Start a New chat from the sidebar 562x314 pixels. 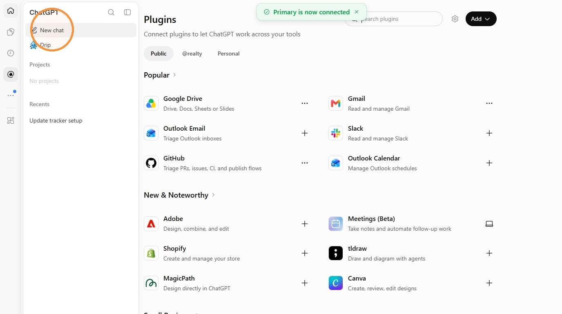pos(81,30)
